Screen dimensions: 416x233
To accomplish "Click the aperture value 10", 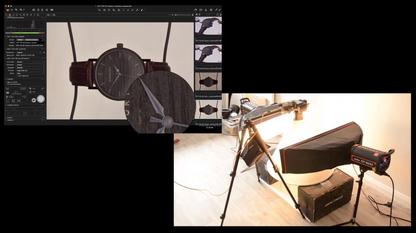I will coord(24,97).
